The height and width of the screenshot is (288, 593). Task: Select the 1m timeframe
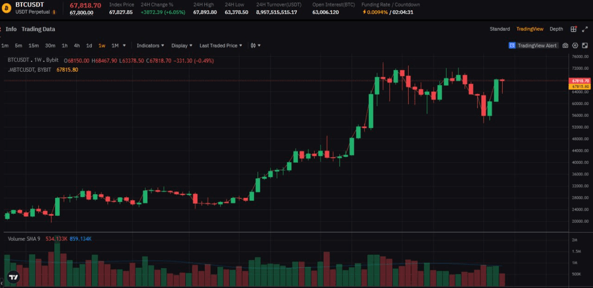[5, 46]
